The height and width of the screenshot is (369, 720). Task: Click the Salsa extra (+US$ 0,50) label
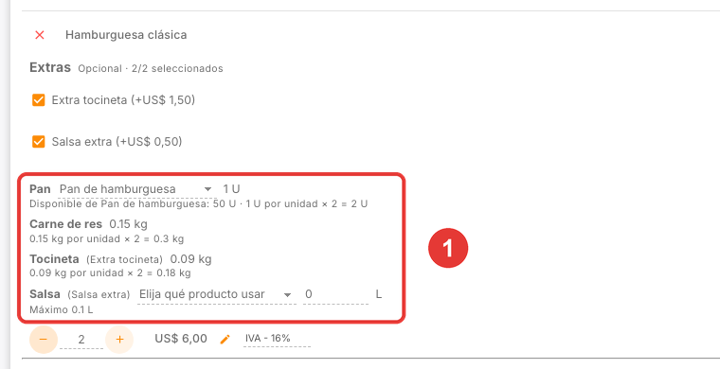tap(117, 142)
